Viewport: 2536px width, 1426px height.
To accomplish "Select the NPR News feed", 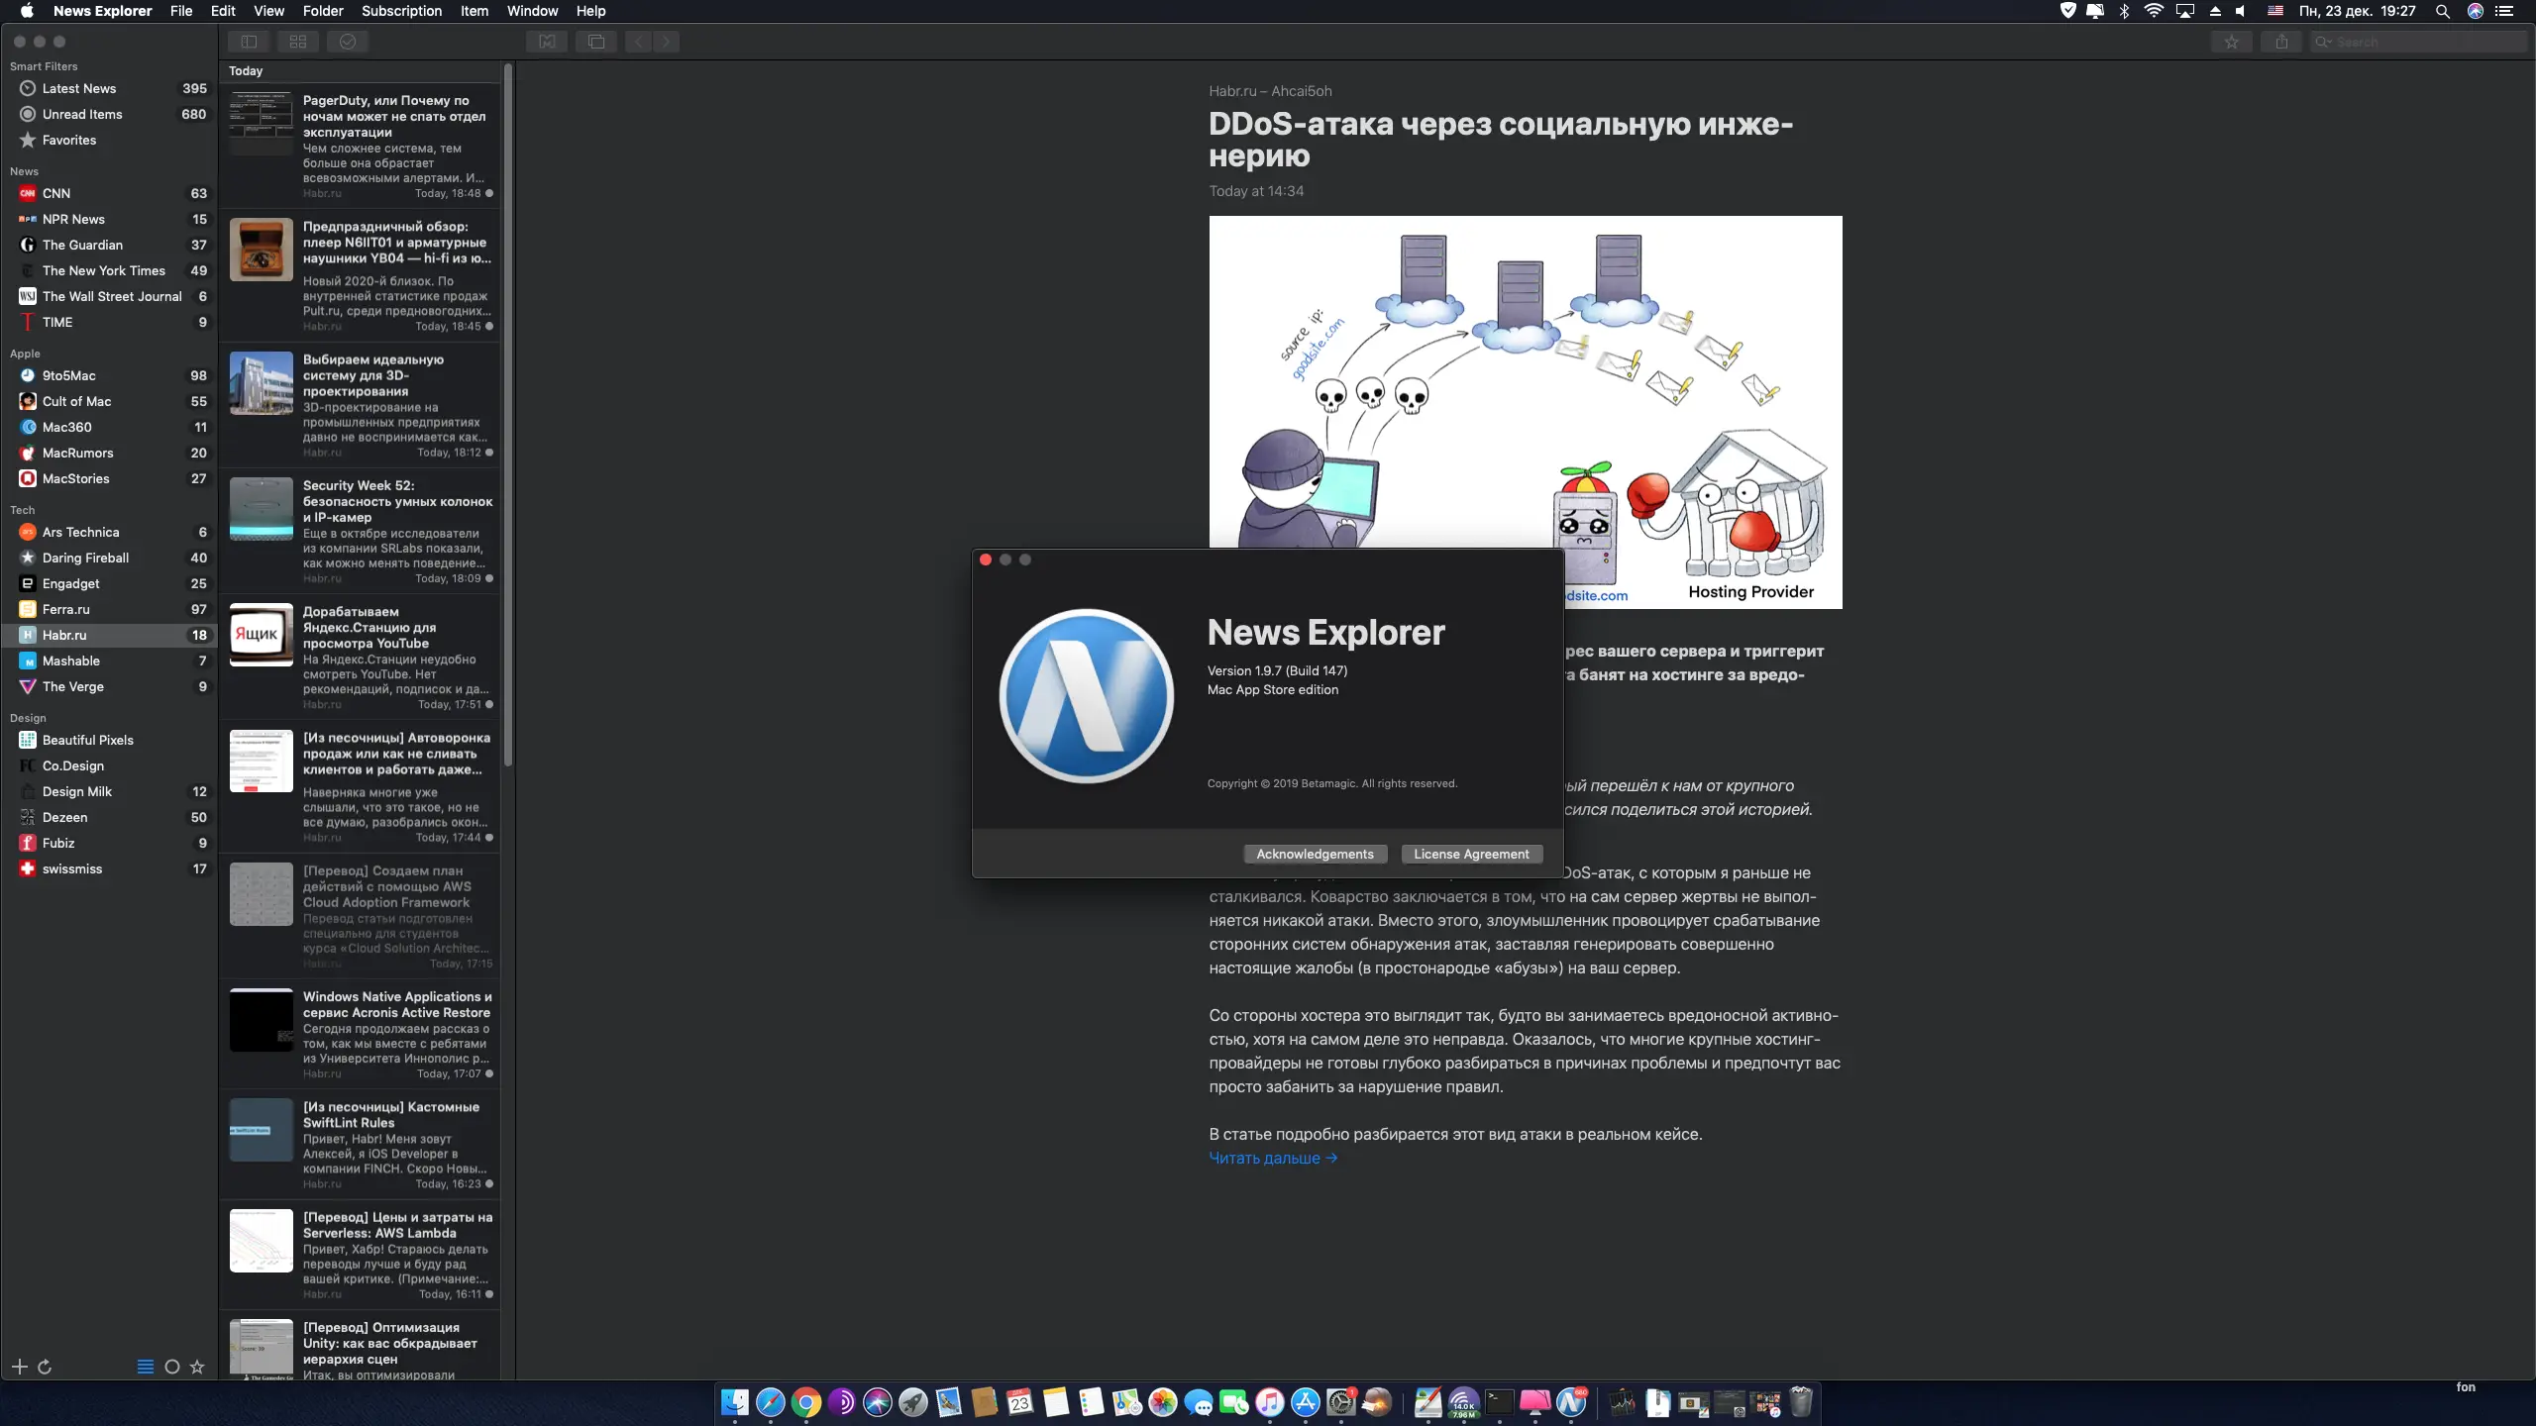I will [109, 219].
